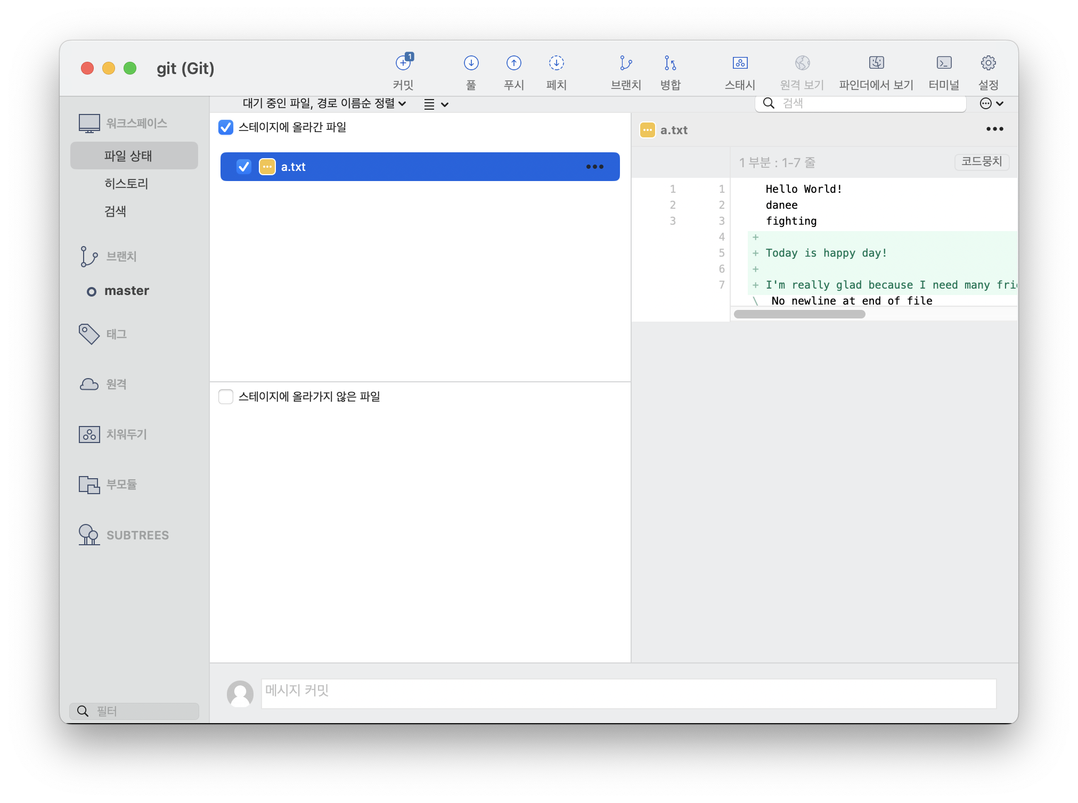
Task: Click the Merge (병합) toolbar icon
Action: pyautogui.click(x=670, y=63)
